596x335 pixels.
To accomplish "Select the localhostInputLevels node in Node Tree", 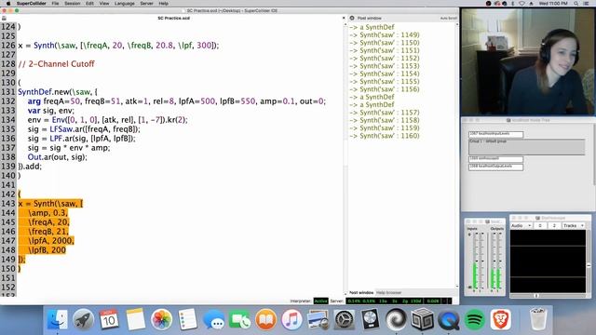I will pos(495,134).
